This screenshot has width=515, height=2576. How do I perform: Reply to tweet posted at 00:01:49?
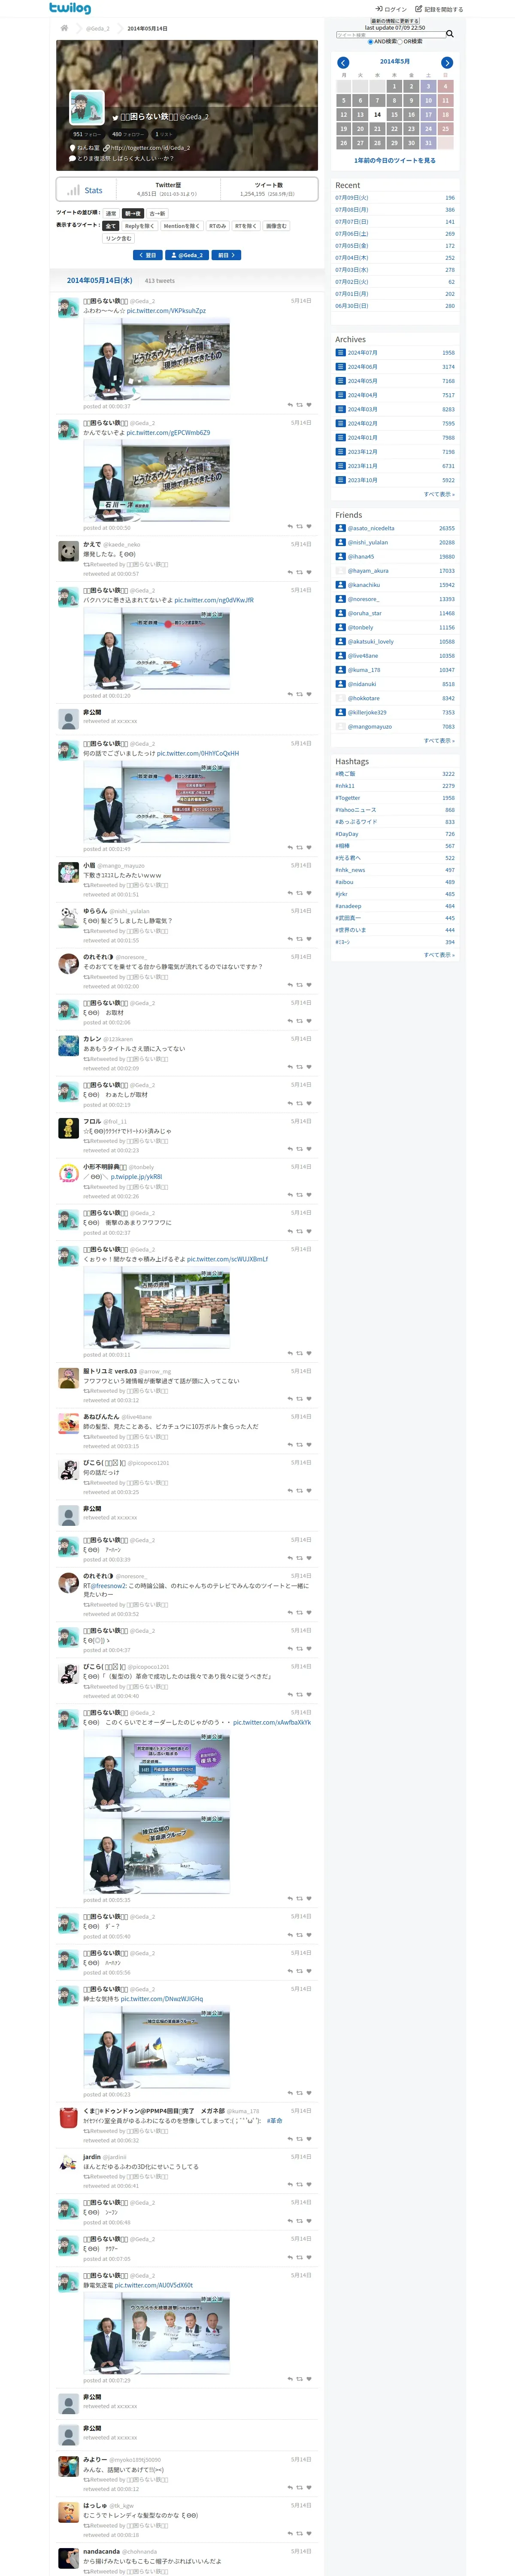[x=290, y=848]
